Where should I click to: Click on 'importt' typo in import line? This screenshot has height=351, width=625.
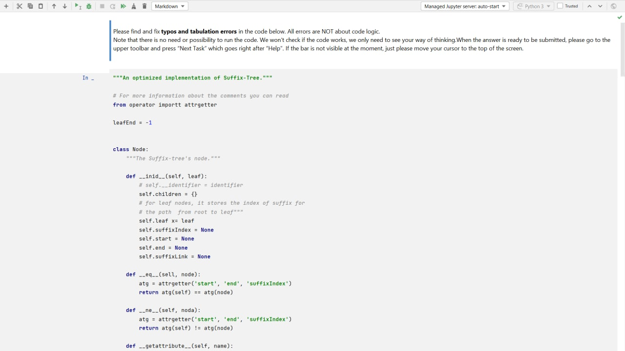click(169, 105)
